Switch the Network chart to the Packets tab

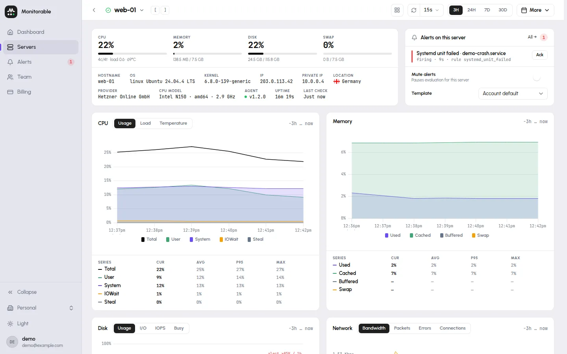(402, 328)
